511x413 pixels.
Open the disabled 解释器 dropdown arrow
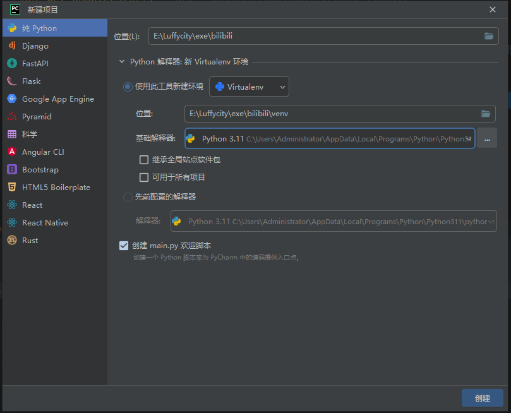point(491,222)
